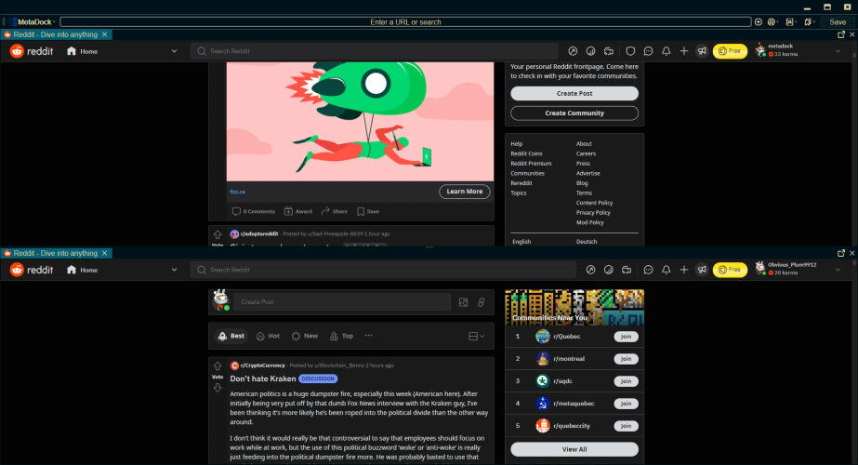Viewport: 858px width, 465px height.
Task: Expand the Home dropdown in top pane
Action: (x=174, y=51)
